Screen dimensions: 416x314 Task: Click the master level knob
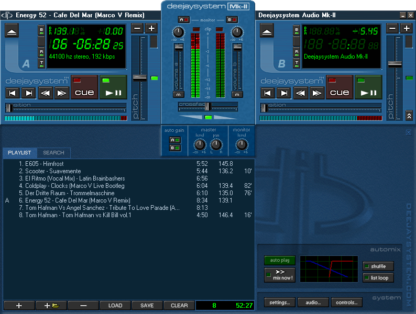200,144
